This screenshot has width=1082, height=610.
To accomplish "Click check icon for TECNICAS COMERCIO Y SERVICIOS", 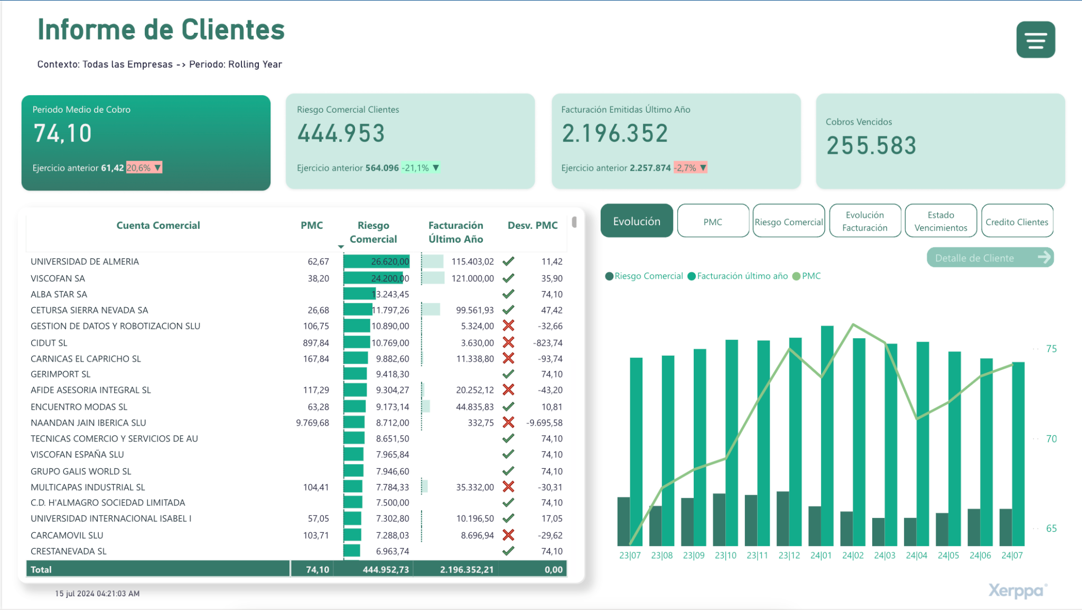I will [x=508, y=438].
